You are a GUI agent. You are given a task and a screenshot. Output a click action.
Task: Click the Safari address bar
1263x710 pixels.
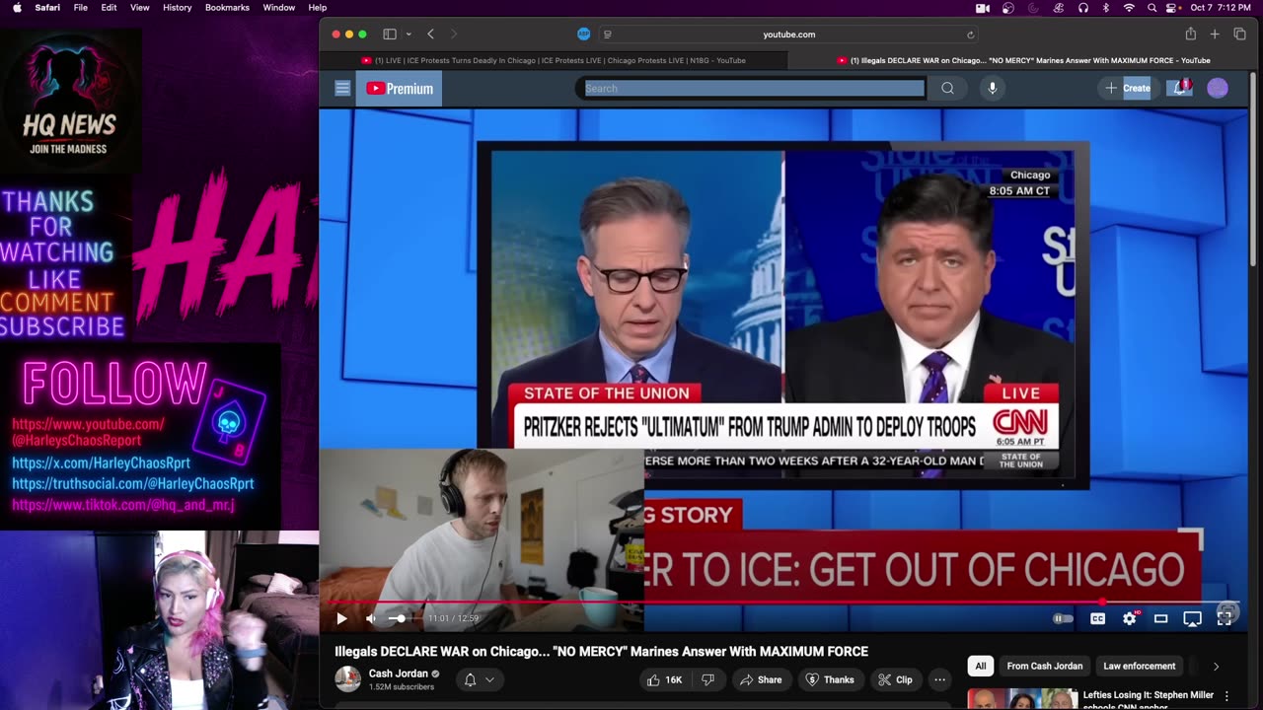(x=788, y=34)
